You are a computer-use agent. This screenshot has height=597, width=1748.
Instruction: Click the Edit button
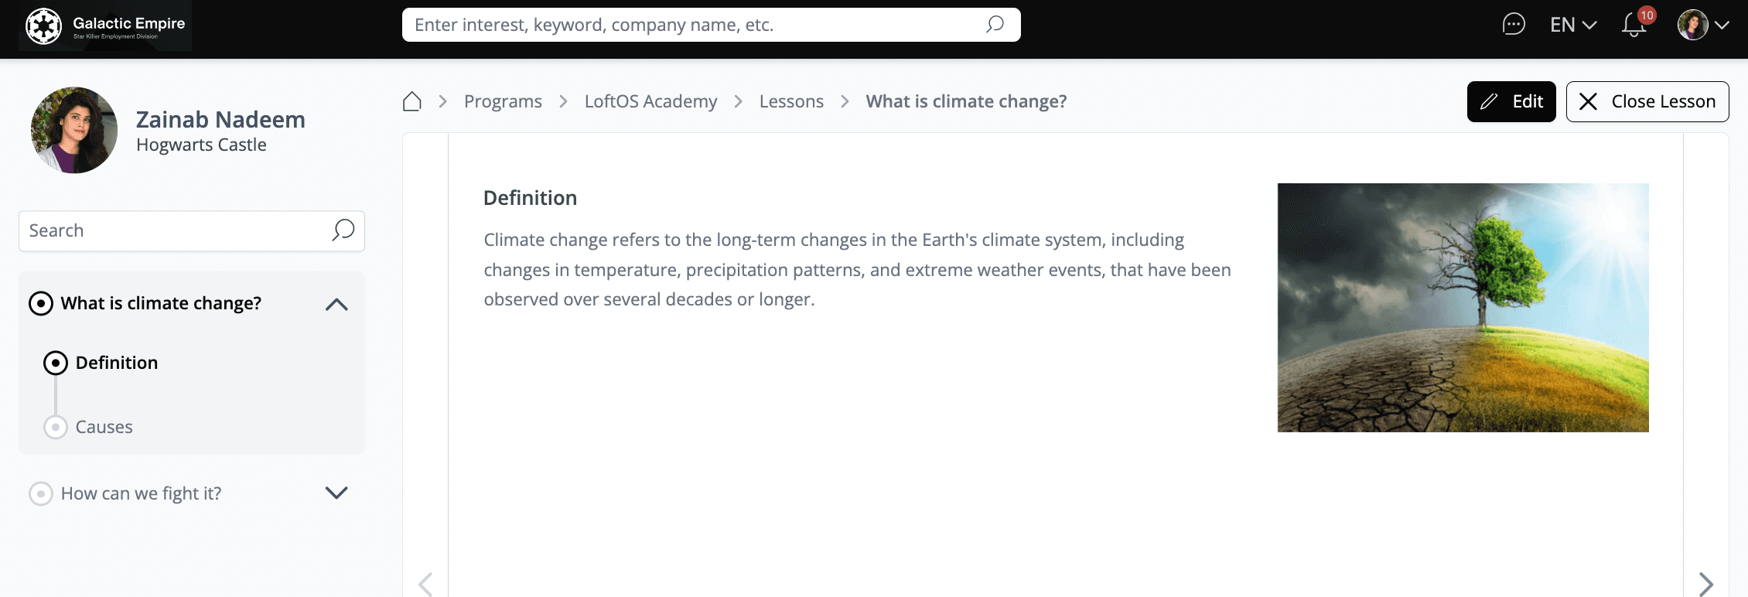[1511, 101]
